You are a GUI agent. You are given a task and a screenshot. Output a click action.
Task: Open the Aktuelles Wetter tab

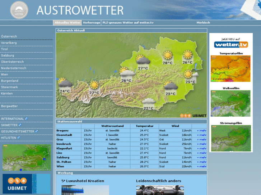(x=67, y=23)
